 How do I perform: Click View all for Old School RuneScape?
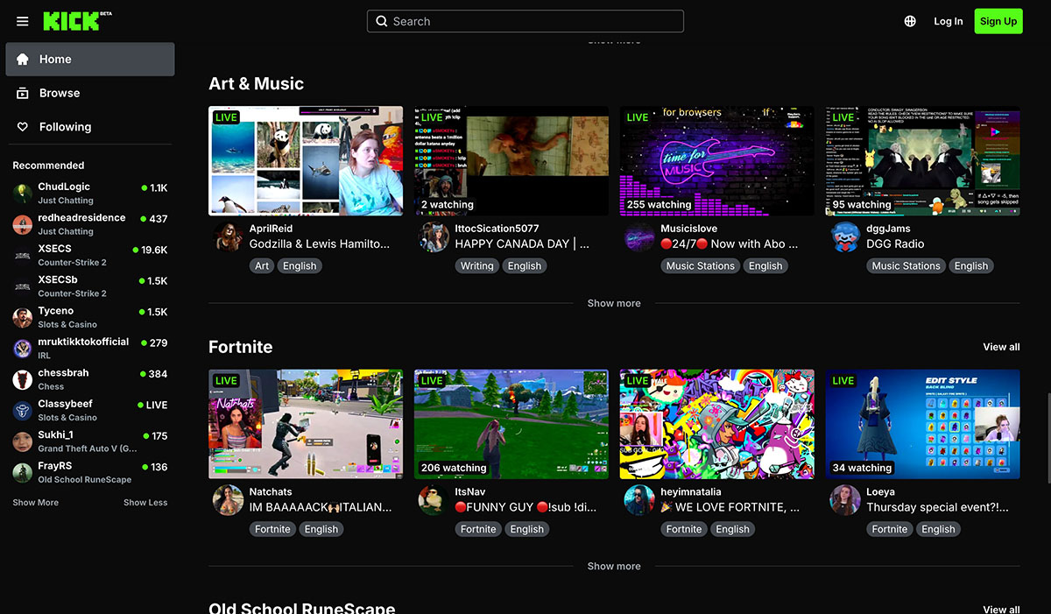[x=1001, y=610]
